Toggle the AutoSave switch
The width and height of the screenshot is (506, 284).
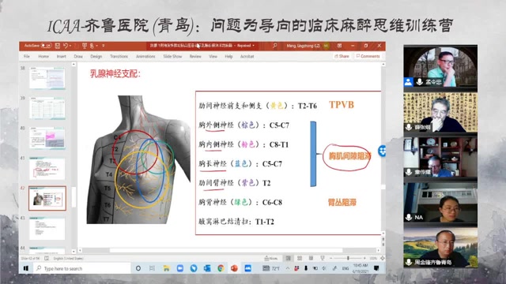[47, 46]
